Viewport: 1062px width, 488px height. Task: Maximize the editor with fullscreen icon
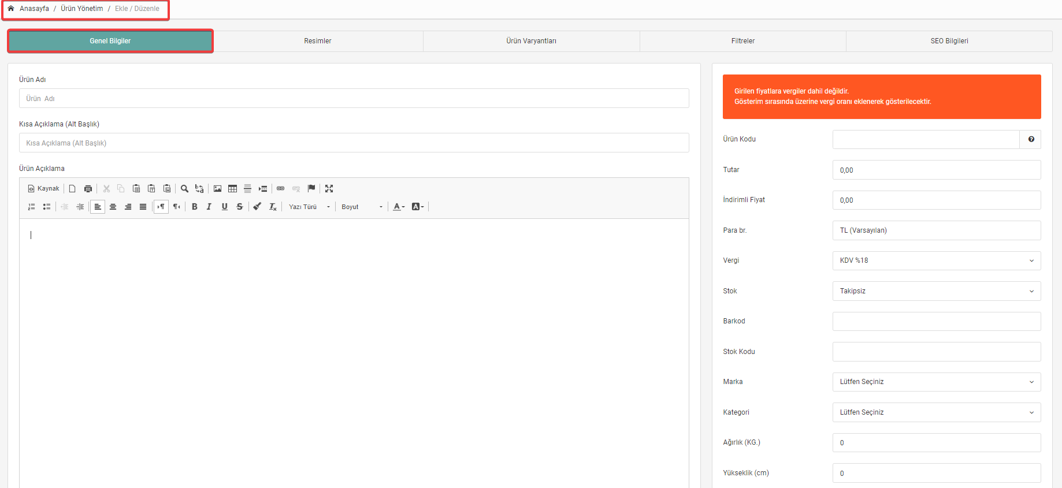[x=329, y=189]
